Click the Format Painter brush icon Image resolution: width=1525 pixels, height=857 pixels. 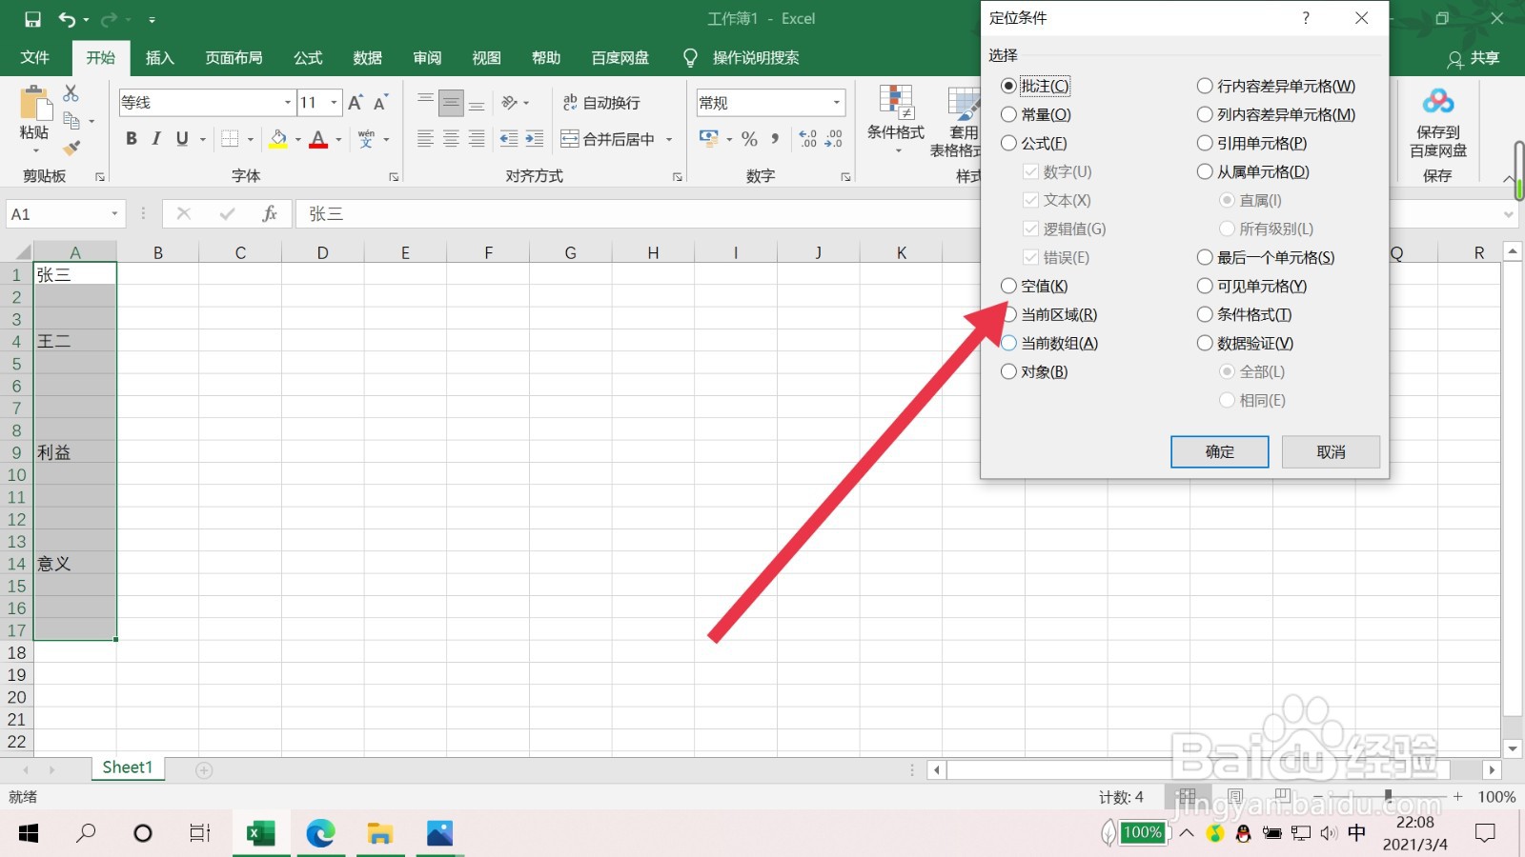point(71,148)
